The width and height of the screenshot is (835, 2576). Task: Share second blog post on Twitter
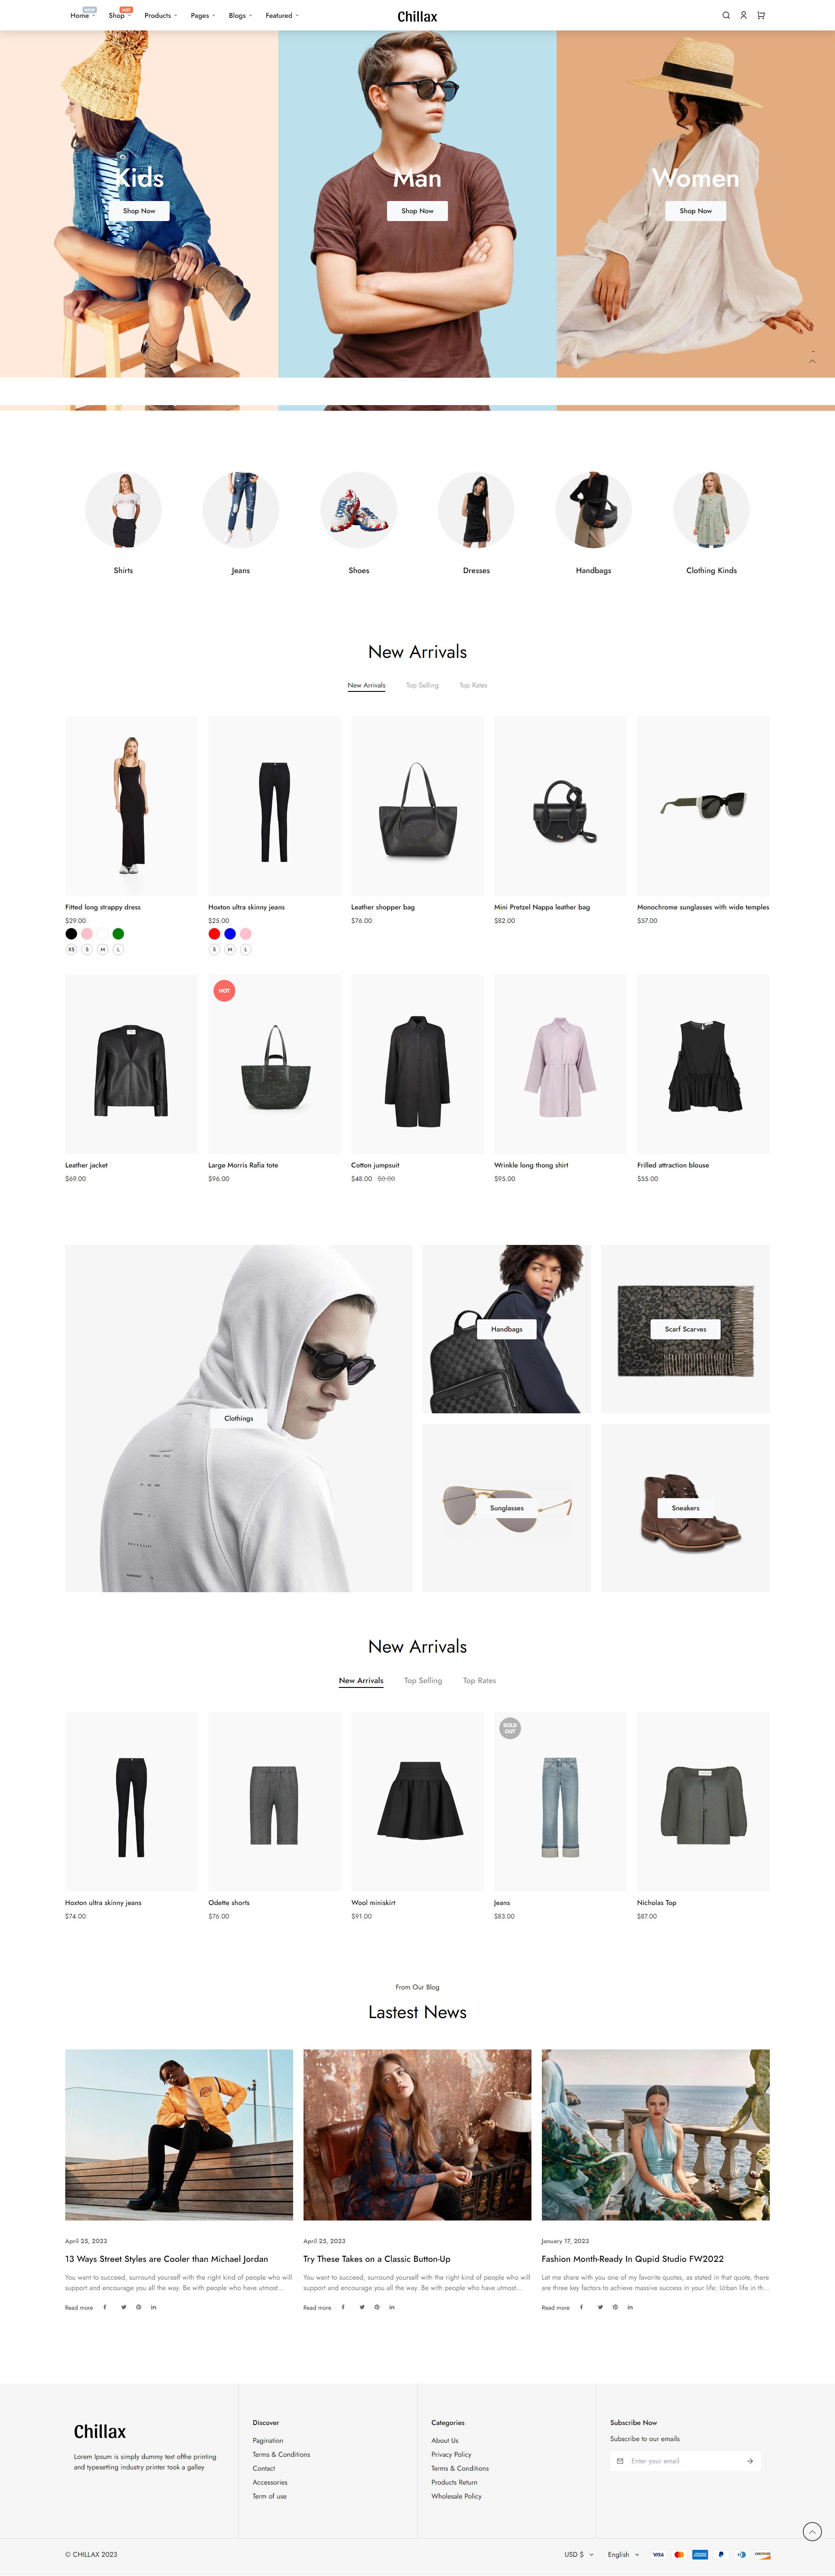tap(362, 2307)
